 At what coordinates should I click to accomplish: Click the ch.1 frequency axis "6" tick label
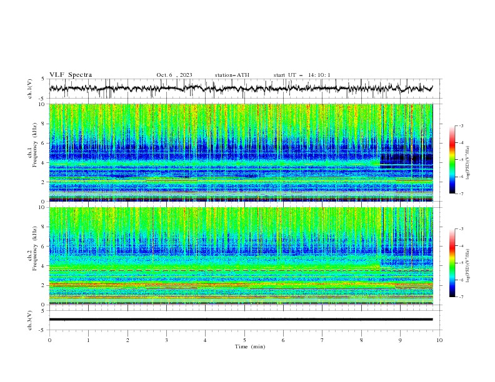(x=44, y=143)
